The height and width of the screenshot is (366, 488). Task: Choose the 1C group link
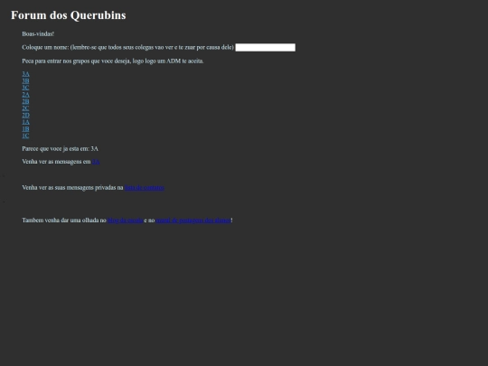click(x=25, y=136)
